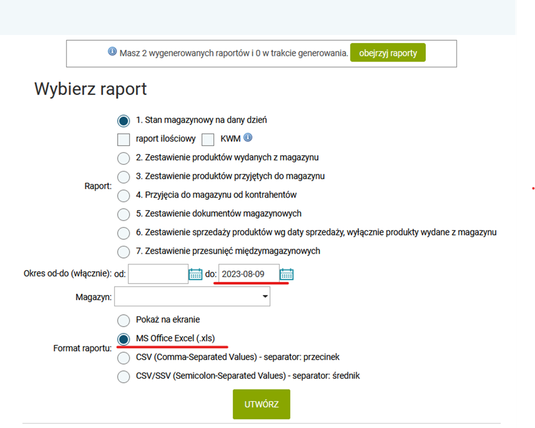Select report 3 Zestawienie produktów przyjętych
Screen dimensions: 535x428
123,177
